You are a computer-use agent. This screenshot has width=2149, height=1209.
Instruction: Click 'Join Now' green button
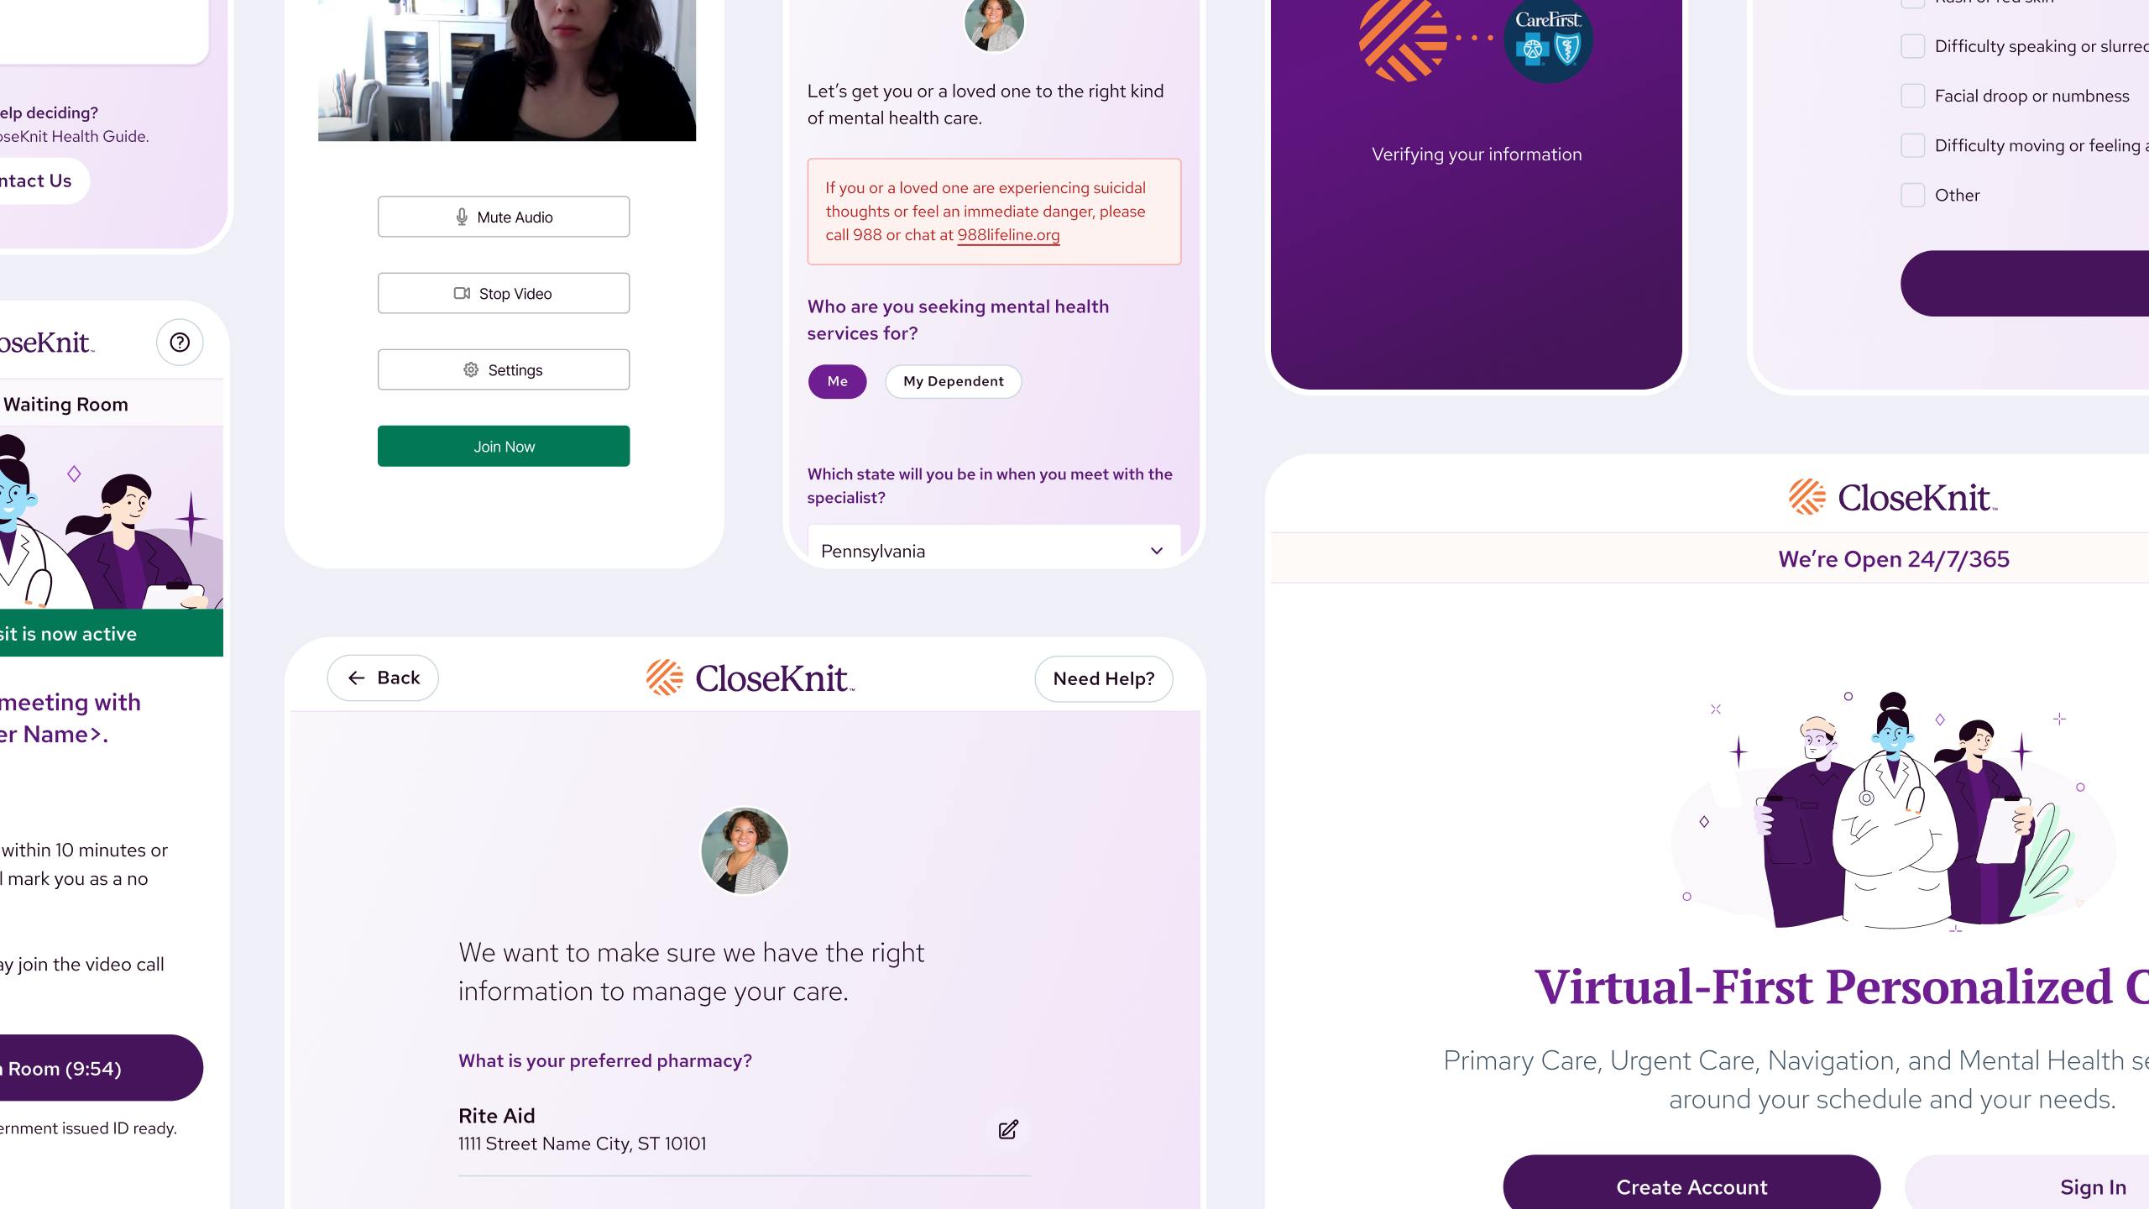click(504, 446)
